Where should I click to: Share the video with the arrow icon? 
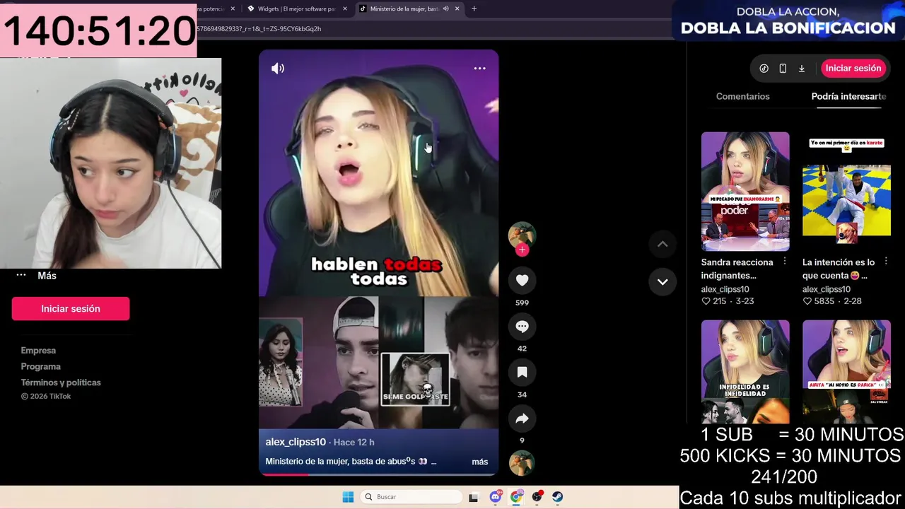[522, 419]
